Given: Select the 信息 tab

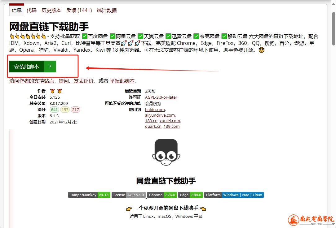Looking at the screenshot, I should pos(17,10).
